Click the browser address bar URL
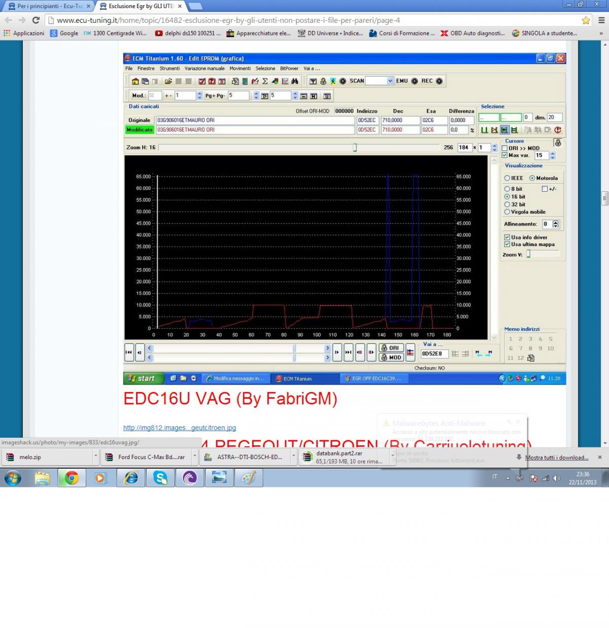609x628 pixels. 228,20
